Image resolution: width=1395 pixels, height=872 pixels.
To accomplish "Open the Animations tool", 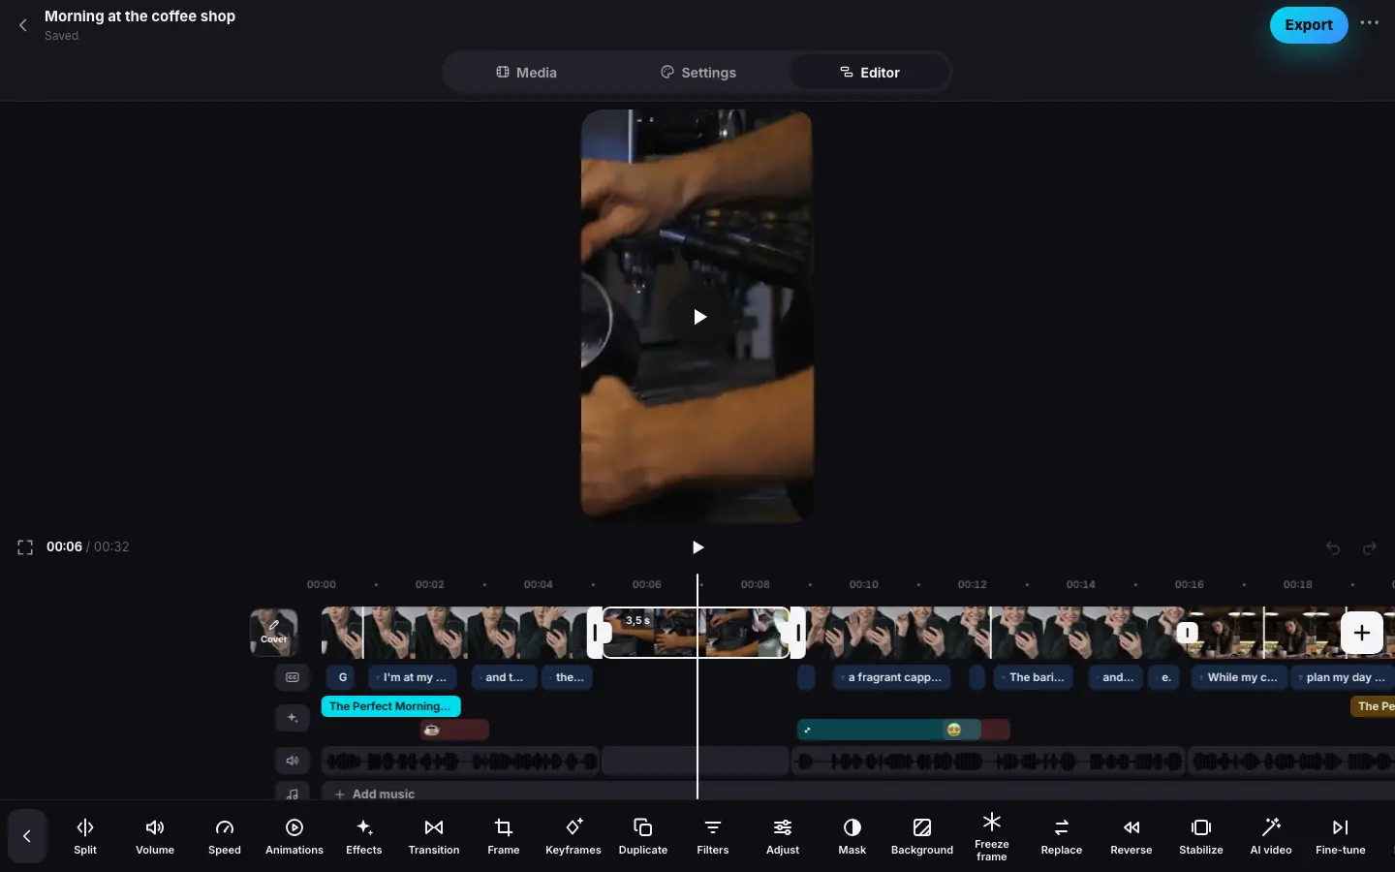I will [294, 836].
